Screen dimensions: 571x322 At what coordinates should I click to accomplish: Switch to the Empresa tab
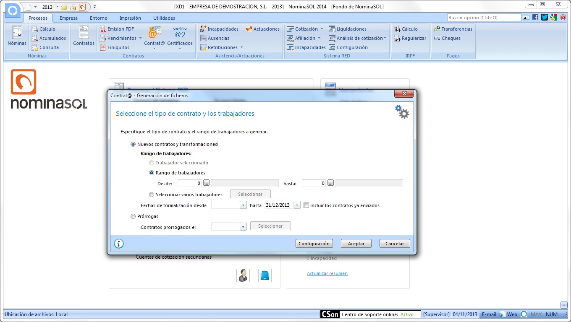coord(68,18)
